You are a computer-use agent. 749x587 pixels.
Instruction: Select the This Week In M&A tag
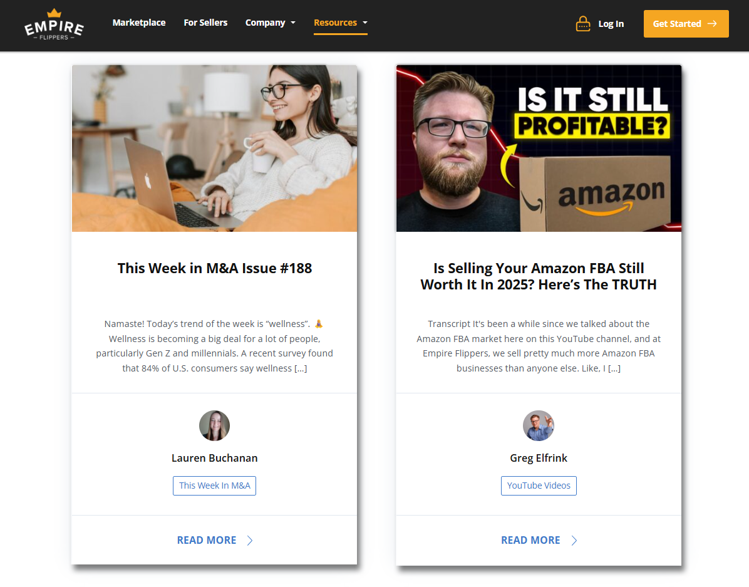click(214, 486)
